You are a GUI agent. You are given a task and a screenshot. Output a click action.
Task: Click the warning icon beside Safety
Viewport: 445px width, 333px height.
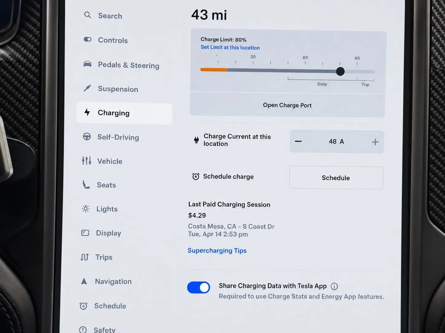pos(83,330)
